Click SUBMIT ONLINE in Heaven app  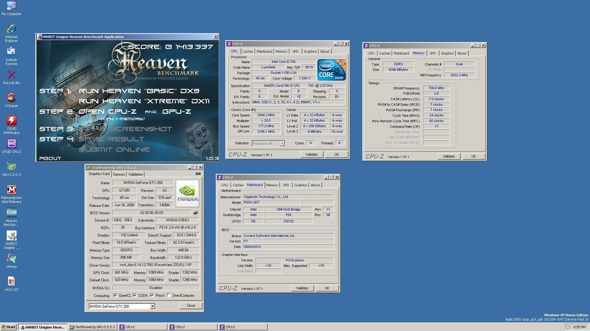pos(114,149)
